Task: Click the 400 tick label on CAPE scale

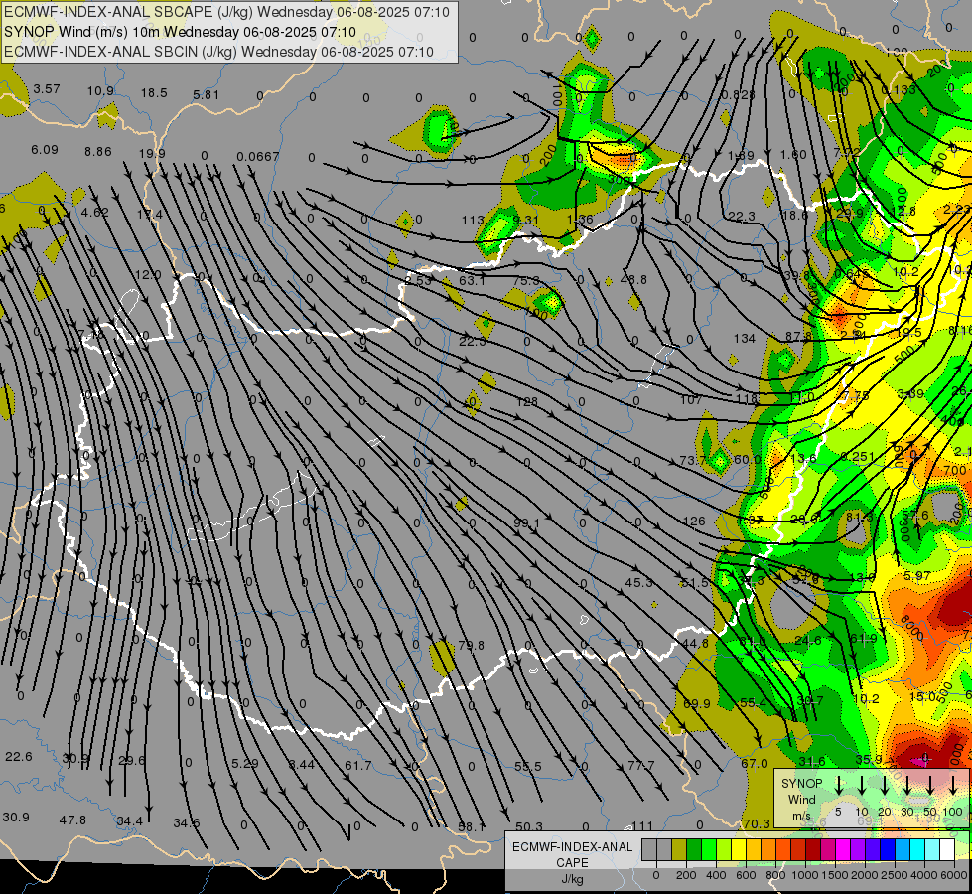Action: click(x=716, y=875)
